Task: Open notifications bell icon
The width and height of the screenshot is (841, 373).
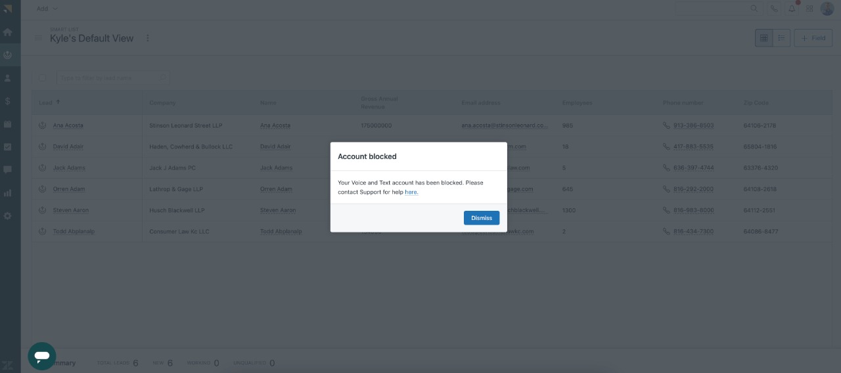Action: tap(792, 9)
